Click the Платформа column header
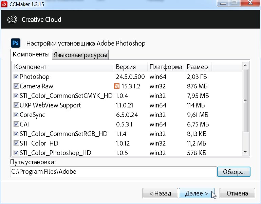The image size is (261, 204). (x=166, y=67)
